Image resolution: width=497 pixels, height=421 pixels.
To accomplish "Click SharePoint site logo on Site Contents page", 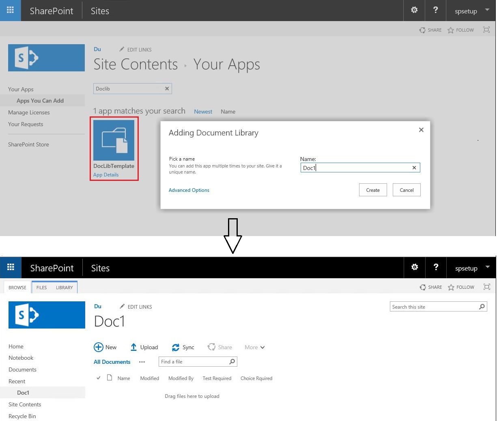I will coord(46,58).
